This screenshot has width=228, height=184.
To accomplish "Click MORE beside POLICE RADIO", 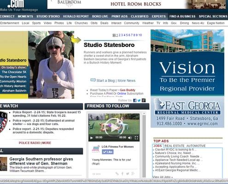I will 47,143.
